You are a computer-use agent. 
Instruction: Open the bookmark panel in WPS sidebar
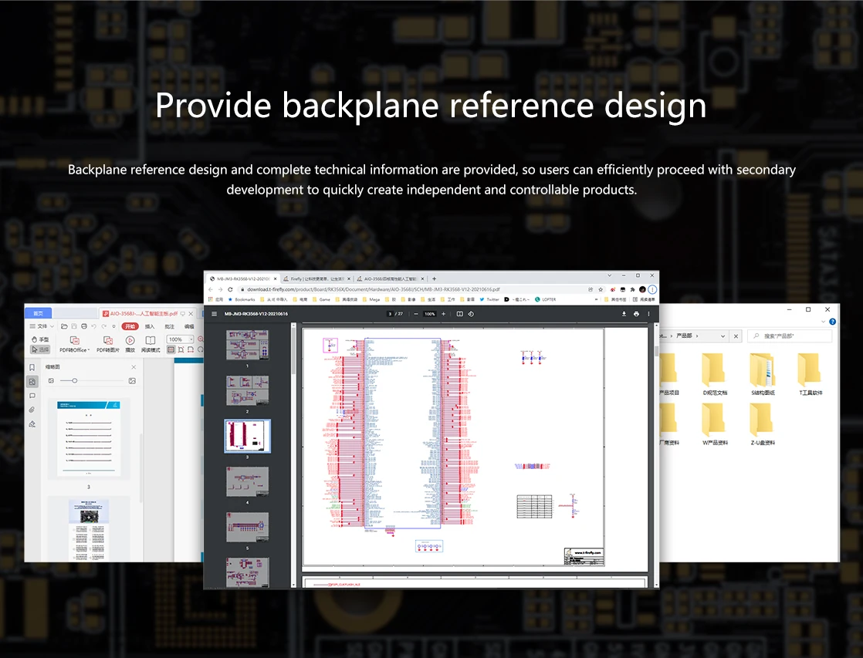(x=32, y=367)
